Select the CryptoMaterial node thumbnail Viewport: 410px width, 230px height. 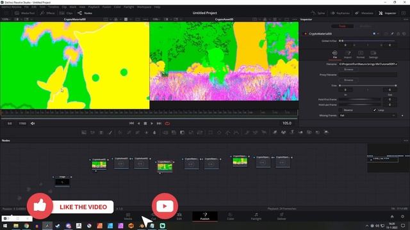pyautogui.click(x=165, y=167)
